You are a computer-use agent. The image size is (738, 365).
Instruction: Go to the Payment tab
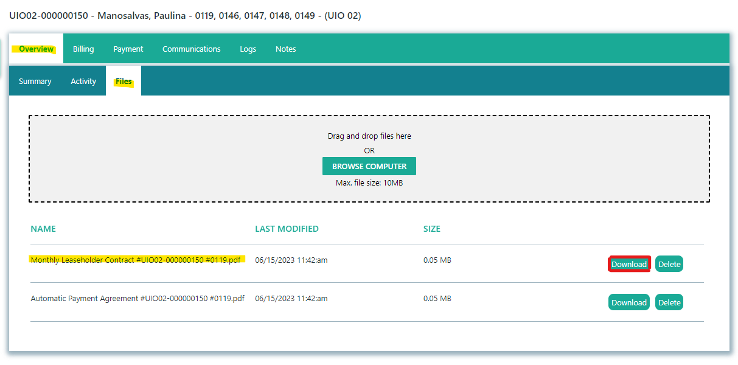pyautogui.click(x=128, y=49)
